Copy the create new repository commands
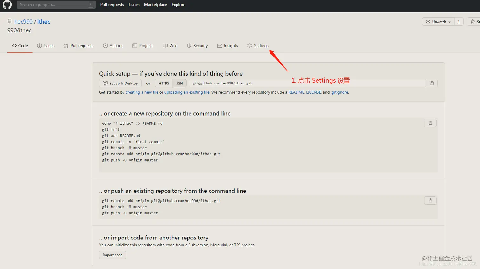 pos(430,123)
